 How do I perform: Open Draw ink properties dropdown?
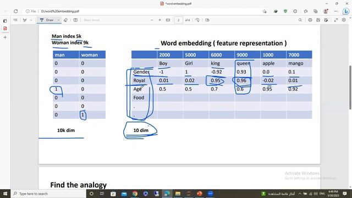pyautogui.click(x=58, y=20)
